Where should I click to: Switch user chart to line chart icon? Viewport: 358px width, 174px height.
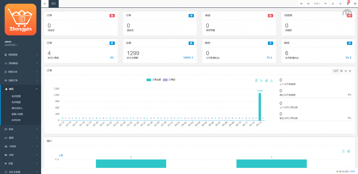tap(343, 151)
